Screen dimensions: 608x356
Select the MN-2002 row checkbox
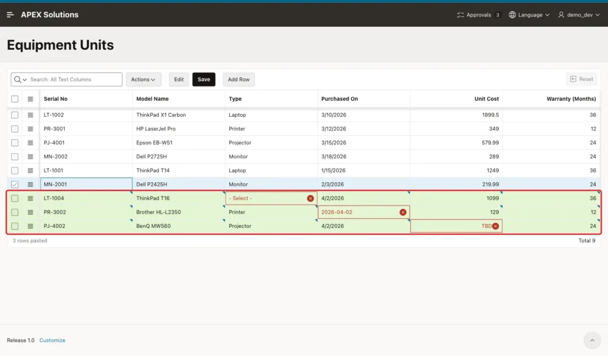click(x=15, y=157)
